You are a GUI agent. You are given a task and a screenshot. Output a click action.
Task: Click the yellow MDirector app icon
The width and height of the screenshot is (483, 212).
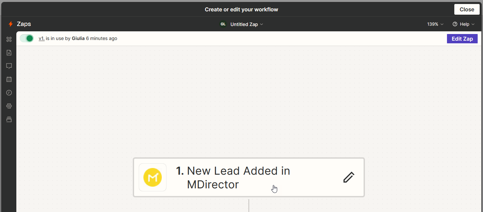(152, 177)
